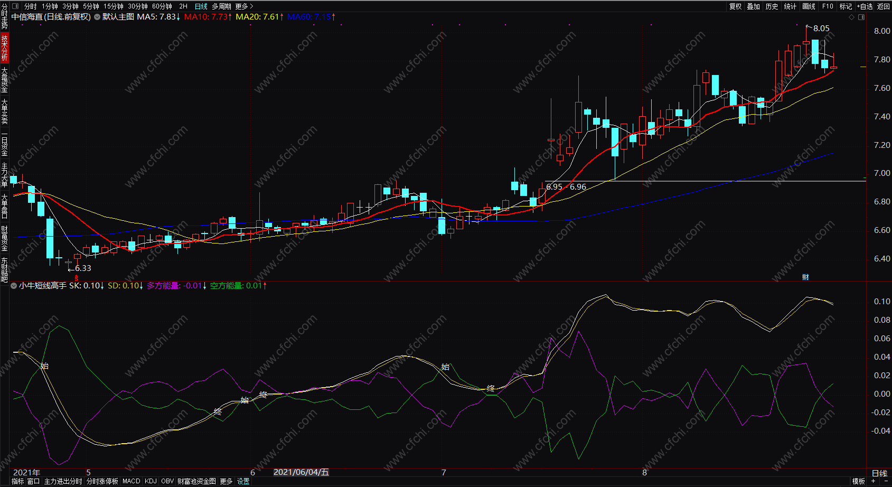
Task: Click the 财 marker at chart bottom
Action: point(805,277)
